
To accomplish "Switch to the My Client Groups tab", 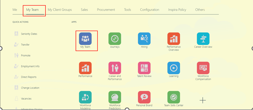I will tap(60, 9).
